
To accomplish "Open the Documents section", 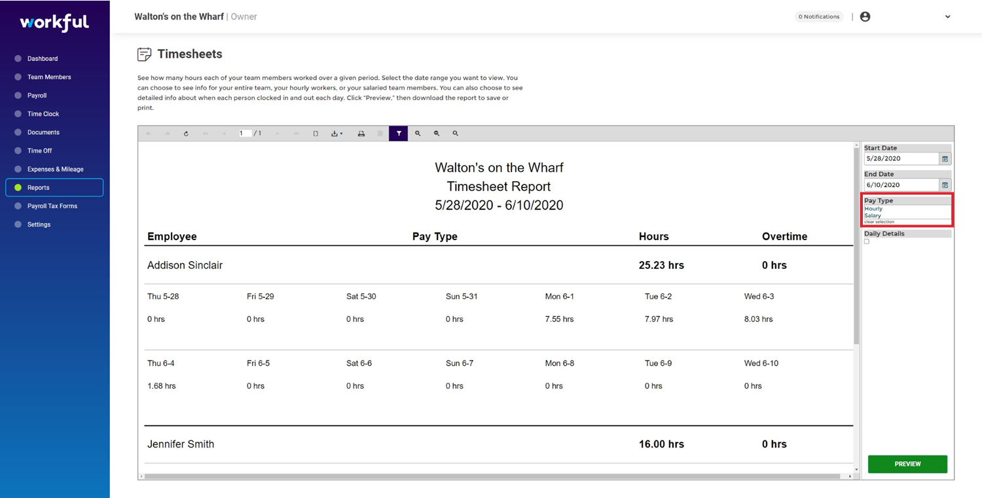I will coord(43,132).
